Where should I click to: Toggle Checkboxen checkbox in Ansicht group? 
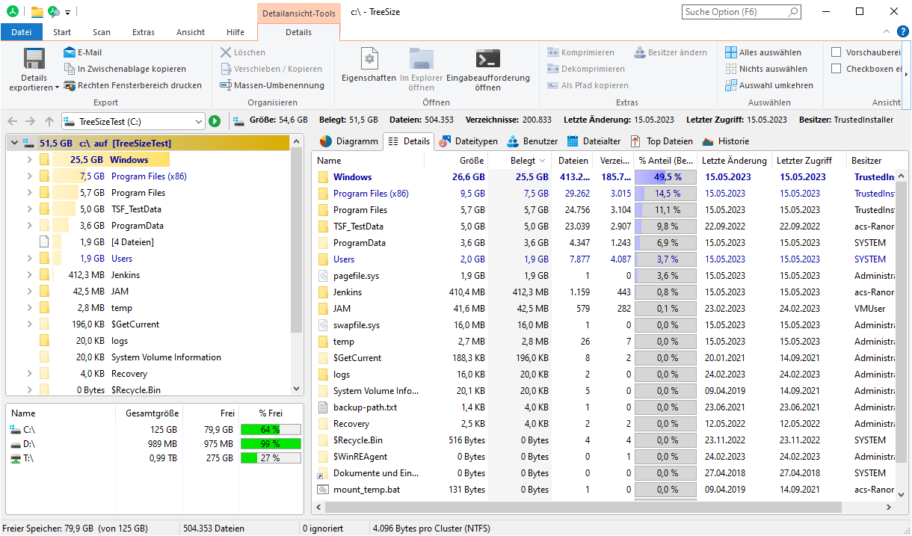pos(836,69)
